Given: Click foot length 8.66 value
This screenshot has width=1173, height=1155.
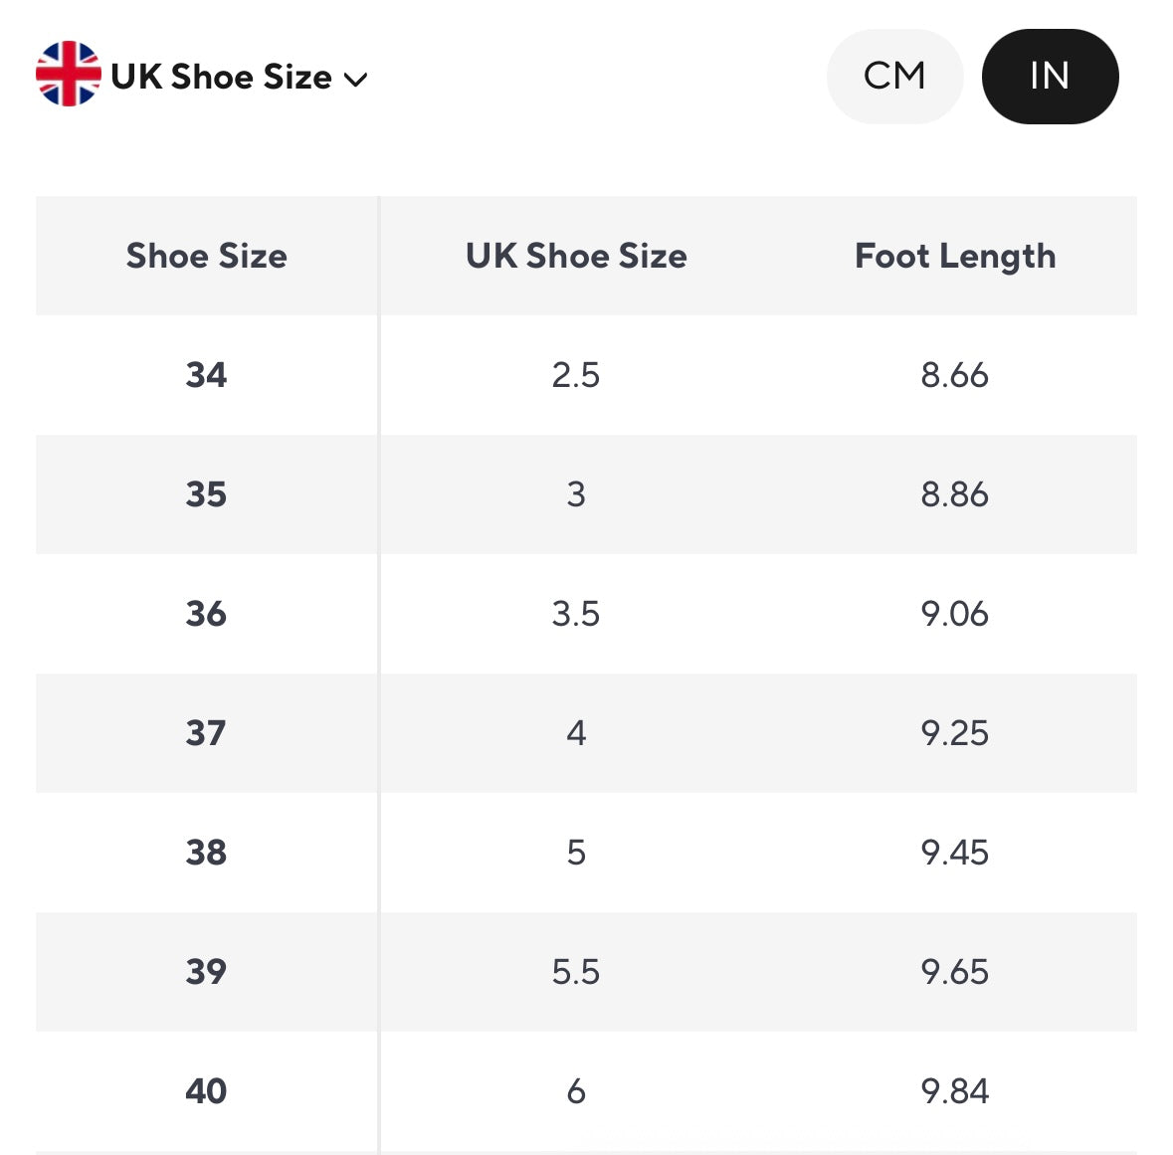Looking at the screenshot, I should coord(954,375).
